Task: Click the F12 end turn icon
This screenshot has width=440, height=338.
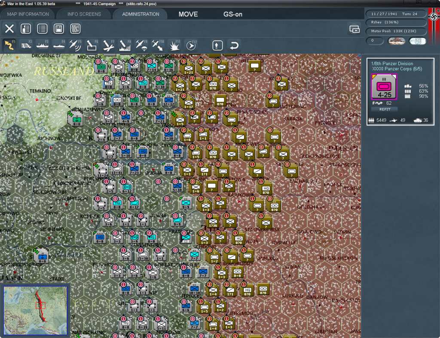Action: coord(191,45)
